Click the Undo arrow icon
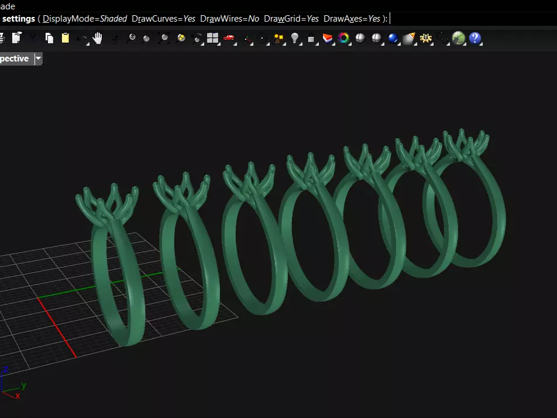The height and width of the screenshot is (418, 557). tap(82, 38)
